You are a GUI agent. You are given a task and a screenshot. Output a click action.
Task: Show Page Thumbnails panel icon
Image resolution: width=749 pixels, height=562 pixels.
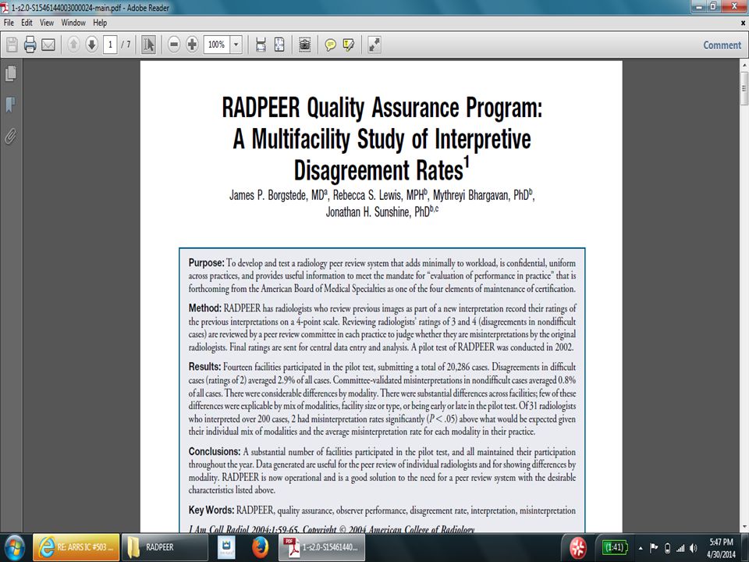(10, 73)
